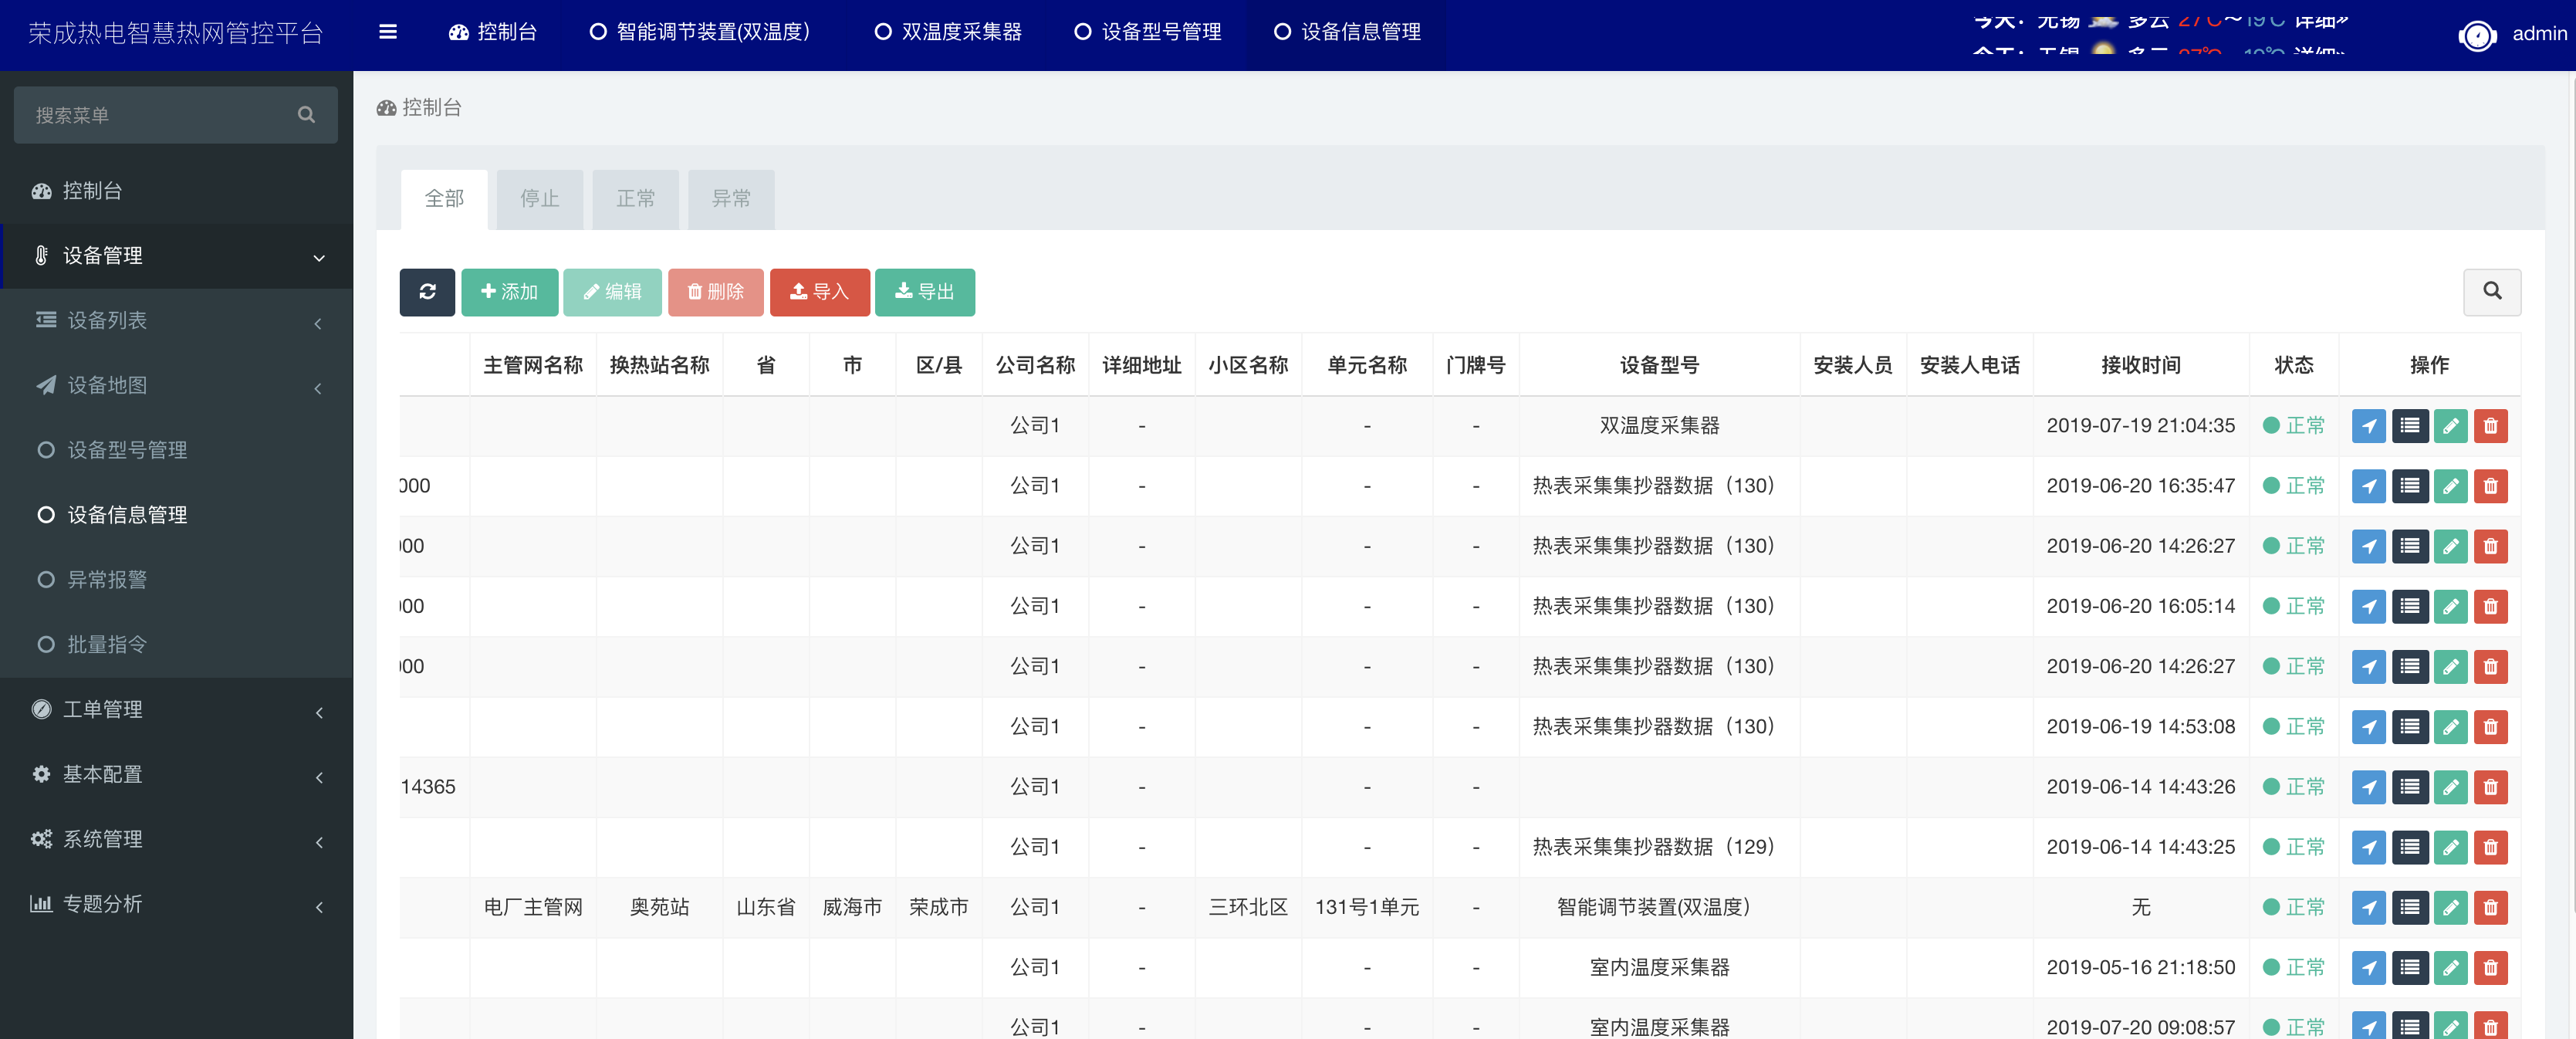This screenshot has width=2576, height=1039.
Task: Switch to the 全部 tab
Action: (x=444, y=199)
